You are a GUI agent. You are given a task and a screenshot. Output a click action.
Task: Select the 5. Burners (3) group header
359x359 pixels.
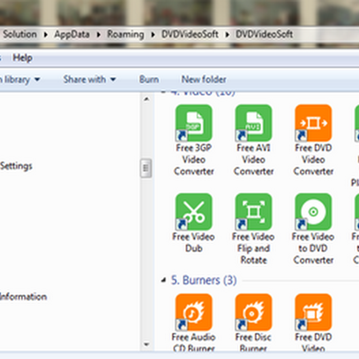click(204, 280)
